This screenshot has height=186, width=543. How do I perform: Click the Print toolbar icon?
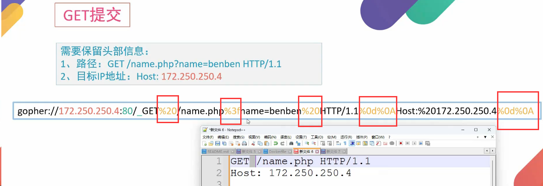point(245,143)
